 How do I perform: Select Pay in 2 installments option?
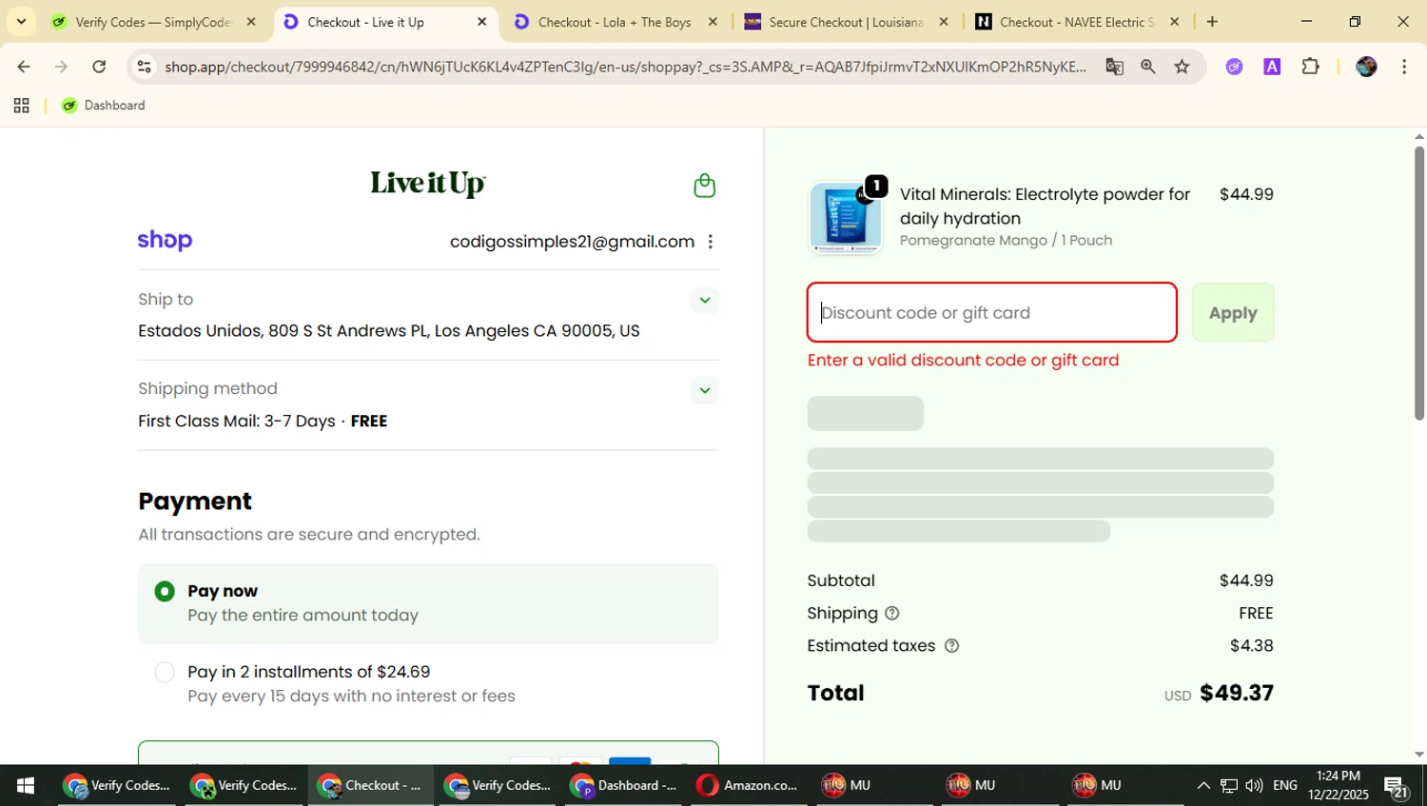coord(165,673)
